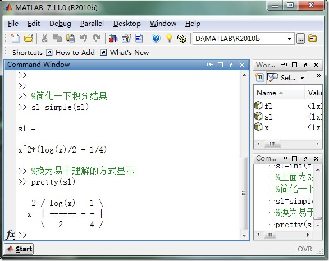Maximize the Command History panel
329x261 pixels.
click(x=295, y=158)
